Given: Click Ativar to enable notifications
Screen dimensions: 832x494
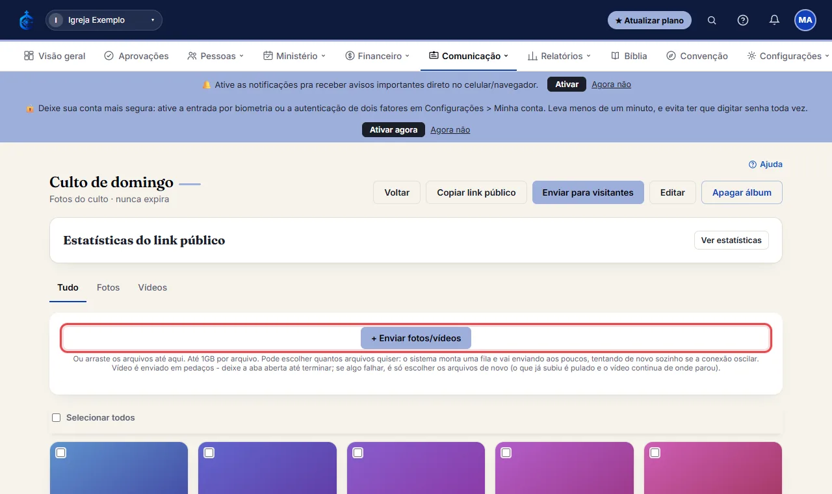Looking at the screenshot, I should 567,84.
